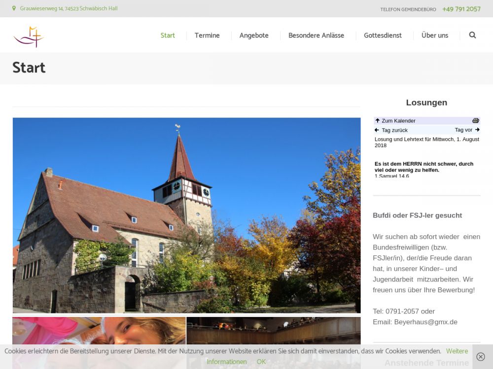Expand the Über uns menu
The image size is (493, 369).
tap(435, 35)
